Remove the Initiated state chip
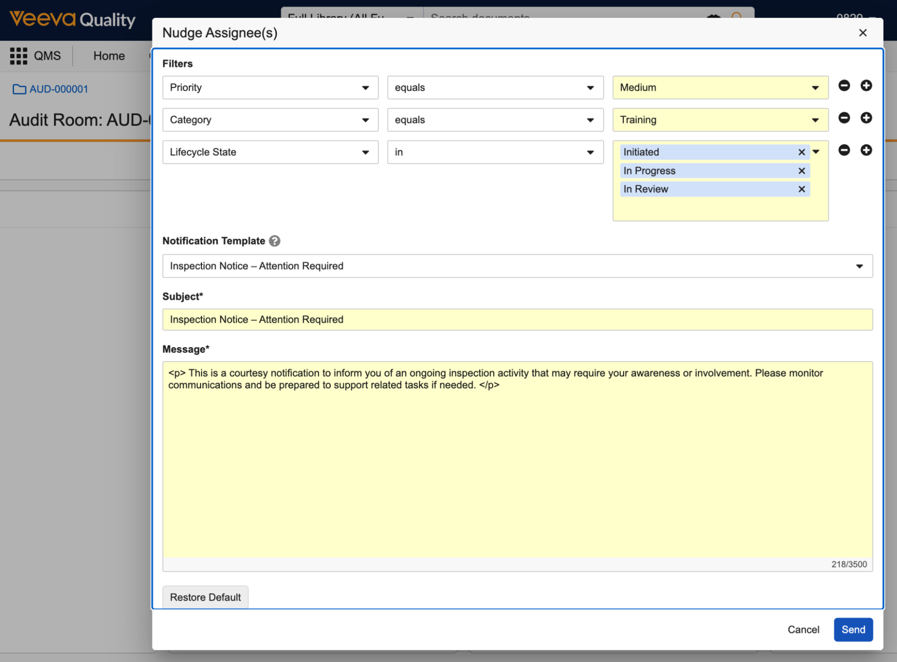 (x=801, y=152)
